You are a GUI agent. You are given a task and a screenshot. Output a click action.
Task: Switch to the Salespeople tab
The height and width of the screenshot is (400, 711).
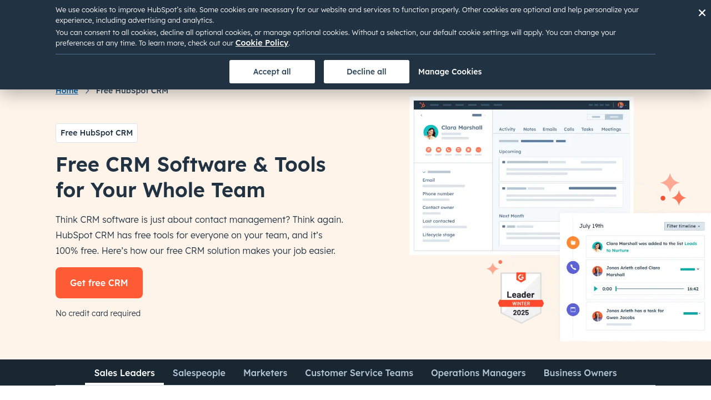coord(199,373)
